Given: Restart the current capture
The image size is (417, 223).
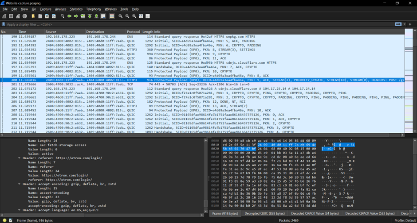Looking at the screenshot, I should [x=18, y=16].
